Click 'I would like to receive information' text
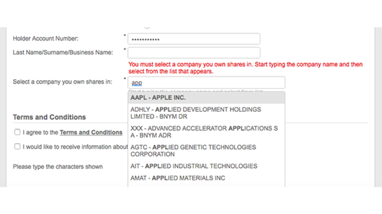This screenshot has width=382, height=214. tap(75, 147)
